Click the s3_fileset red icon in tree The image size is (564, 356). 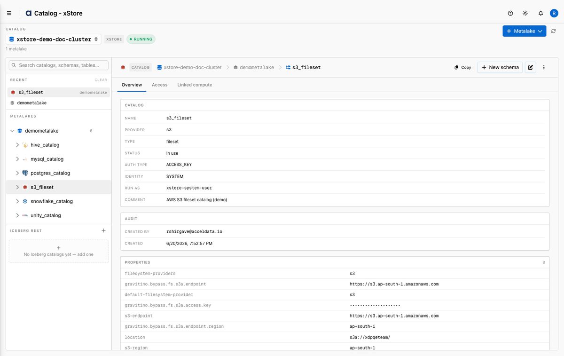(25, 187)
